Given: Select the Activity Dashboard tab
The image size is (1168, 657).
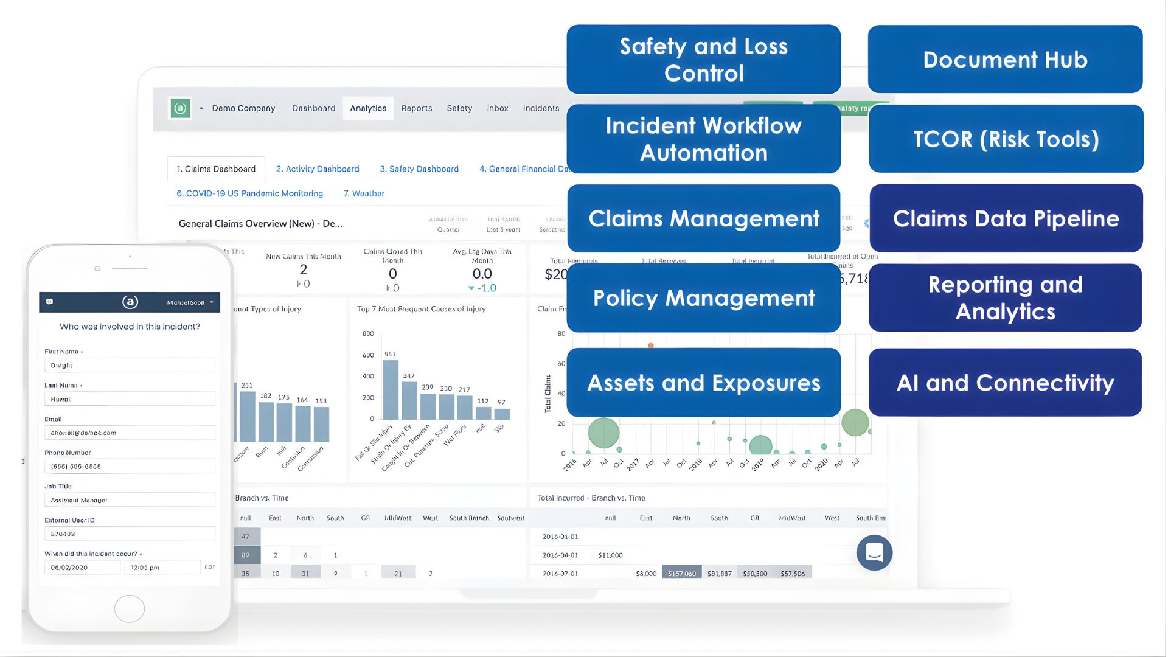Looking at the screenshot, I should tap(318, 169).
